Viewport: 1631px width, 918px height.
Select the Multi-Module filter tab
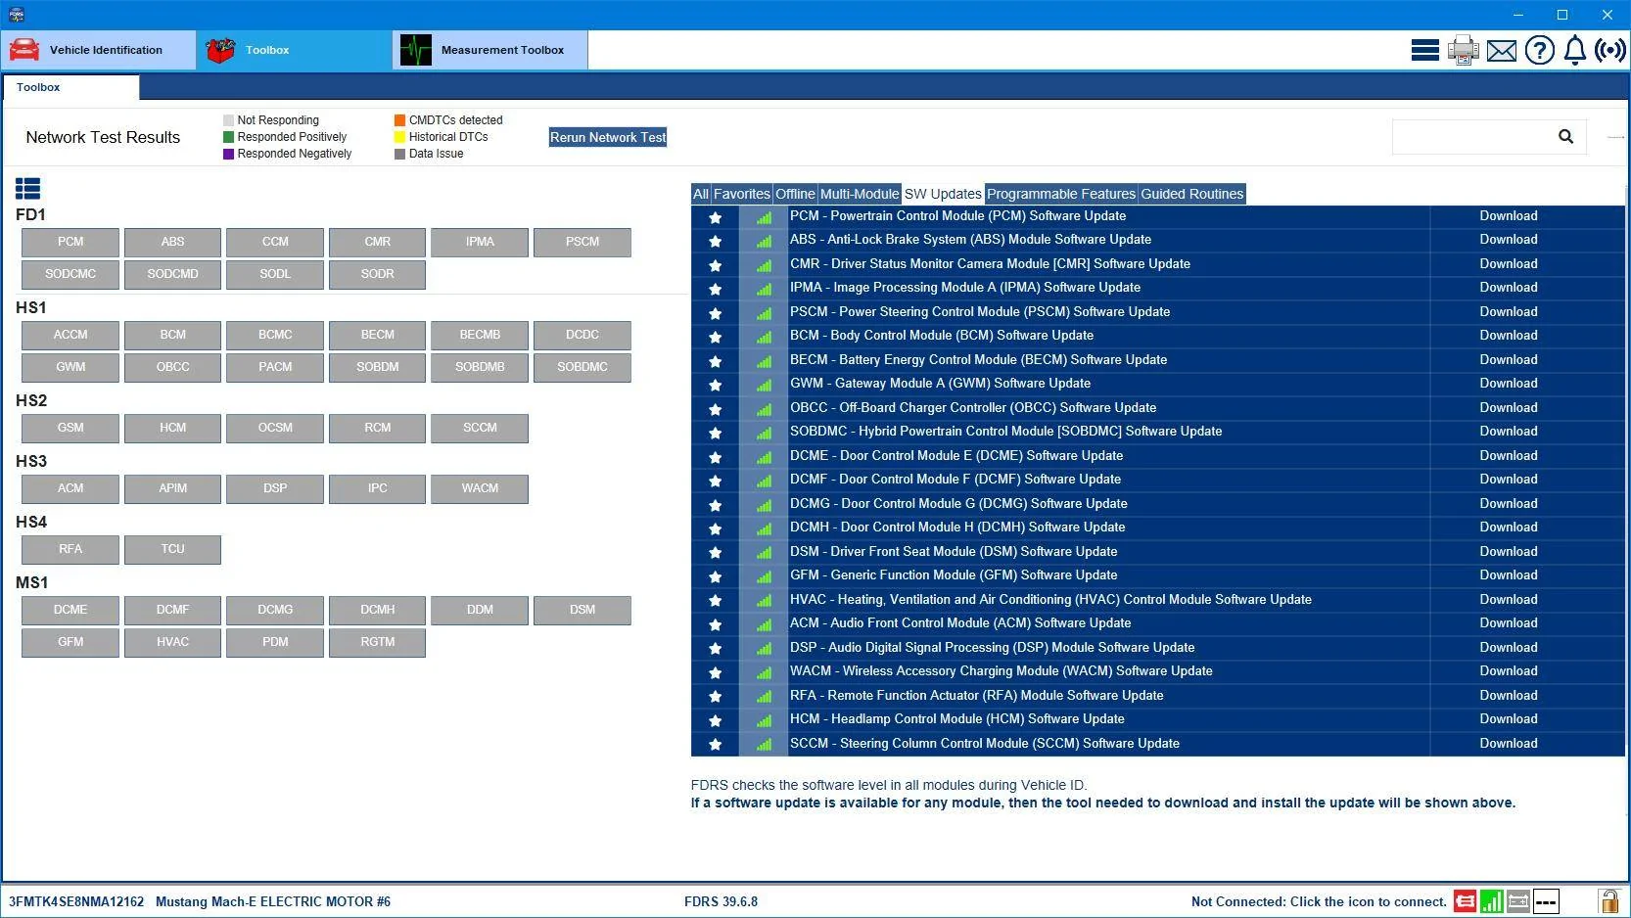click(860, 194)
